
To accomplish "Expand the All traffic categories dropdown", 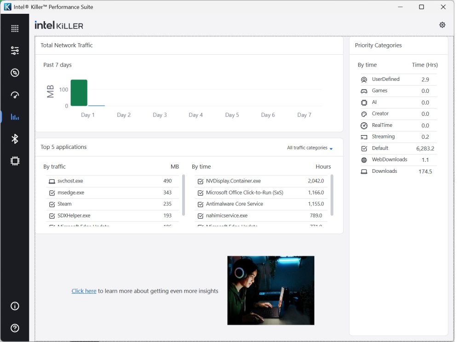I will (310, 148).
